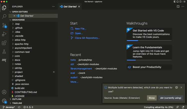The image size is (187, 109).
Task: Split the editor to the right
Action: point(178,6)
